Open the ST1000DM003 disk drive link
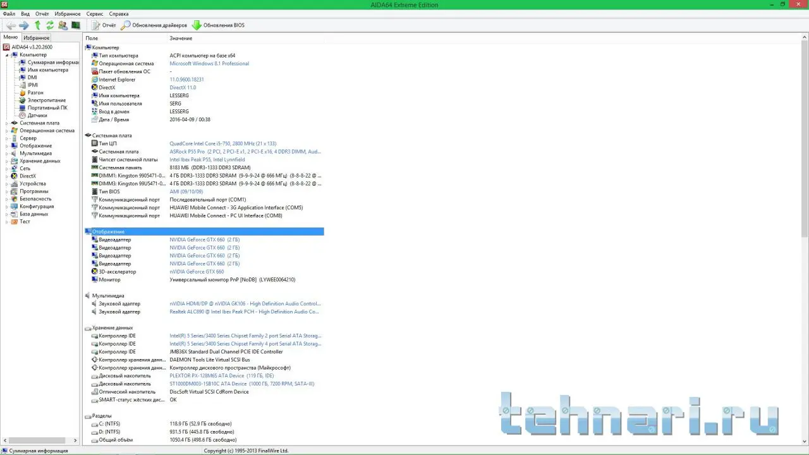809x455 pixels. [242, 384]
